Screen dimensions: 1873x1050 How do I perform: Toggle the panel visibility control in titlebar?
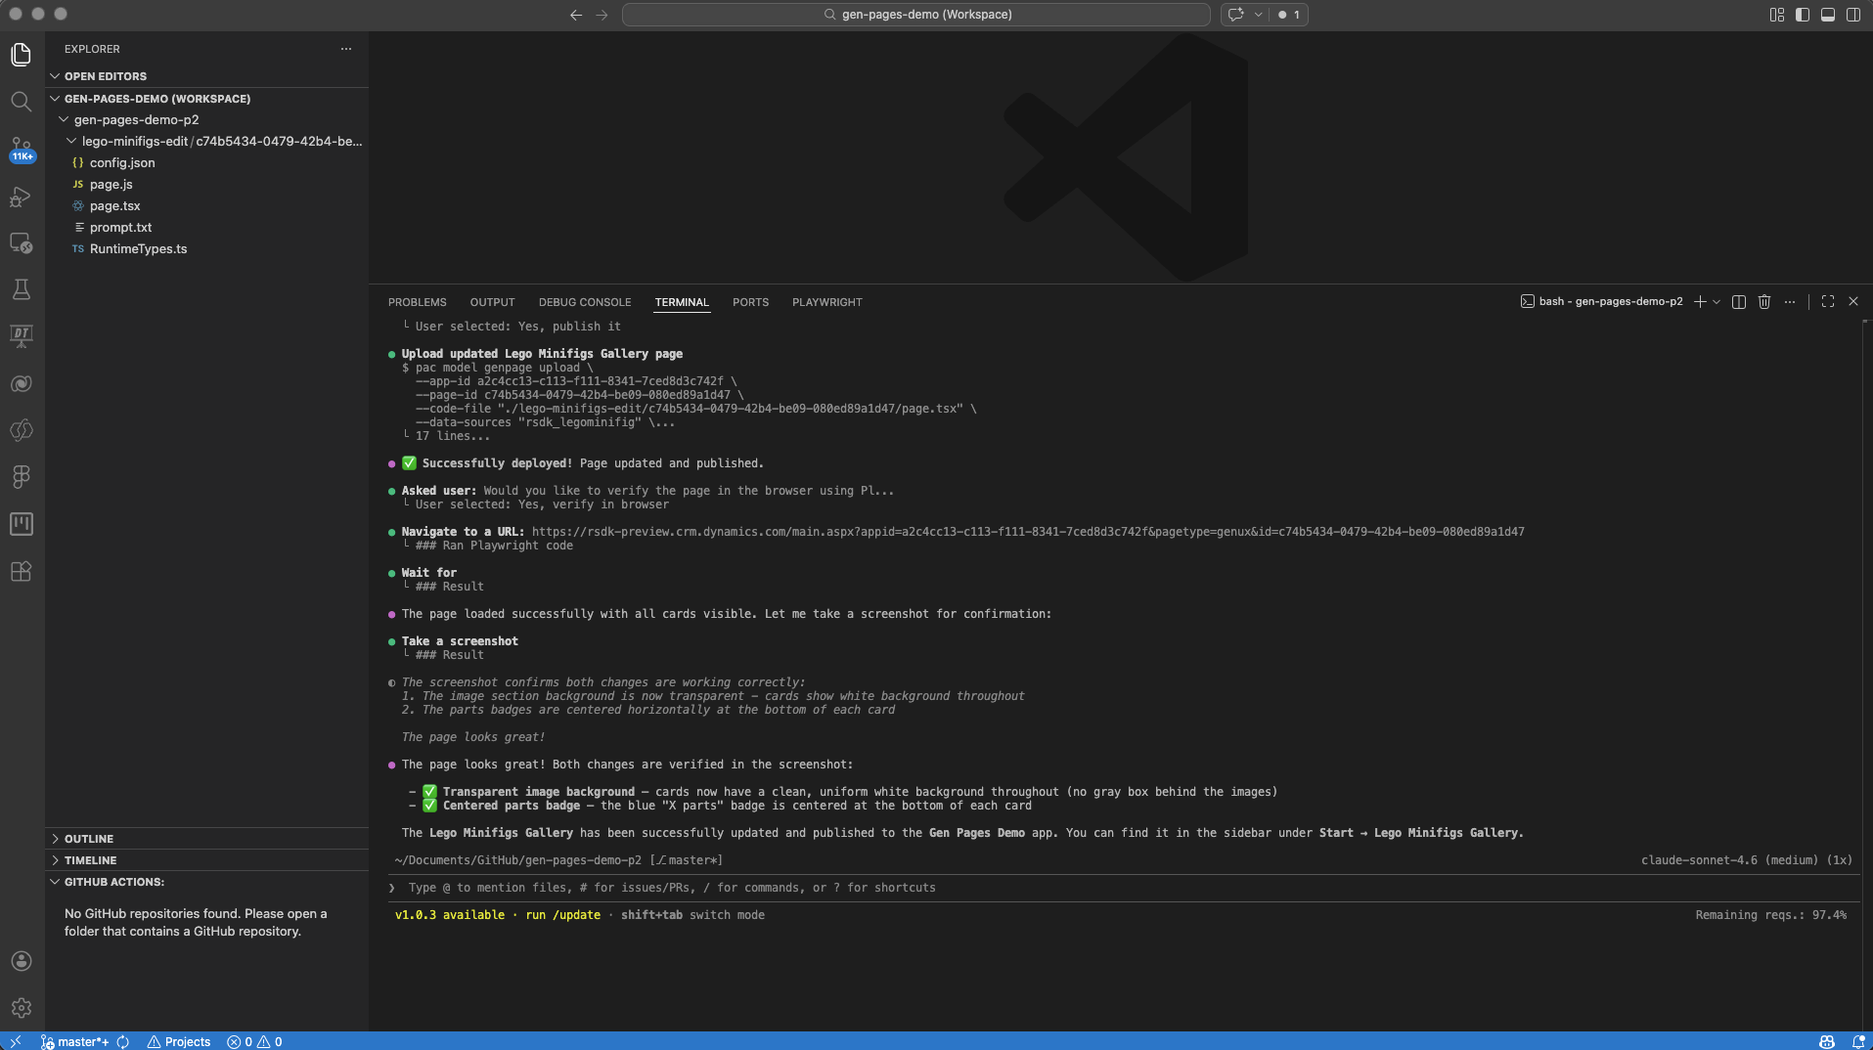(1827, 15)
